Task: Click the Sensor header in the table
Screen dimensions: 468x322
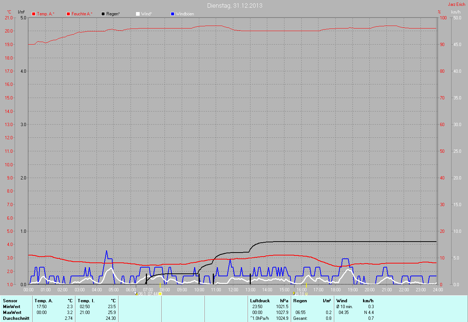Action: coord(10,301)
